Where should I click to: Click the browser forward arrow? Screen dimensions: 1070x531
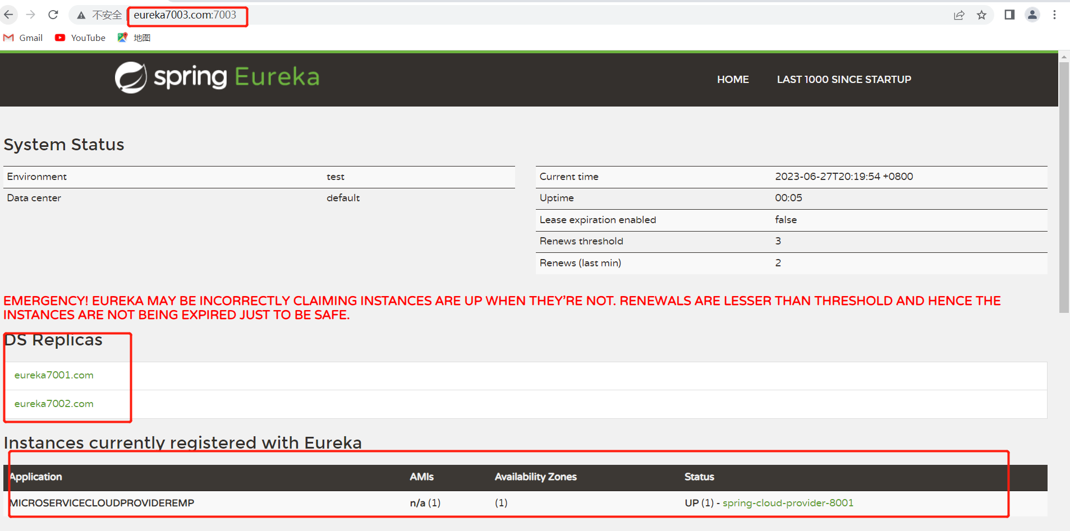(x=31, y=15)
